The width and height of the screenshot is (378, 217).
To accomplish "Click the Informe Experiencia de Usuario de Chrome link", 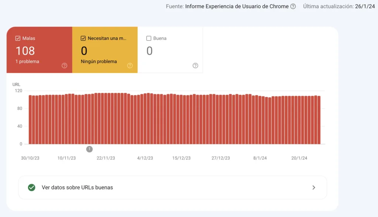I will pyautogui.click(x=237, y=7).
